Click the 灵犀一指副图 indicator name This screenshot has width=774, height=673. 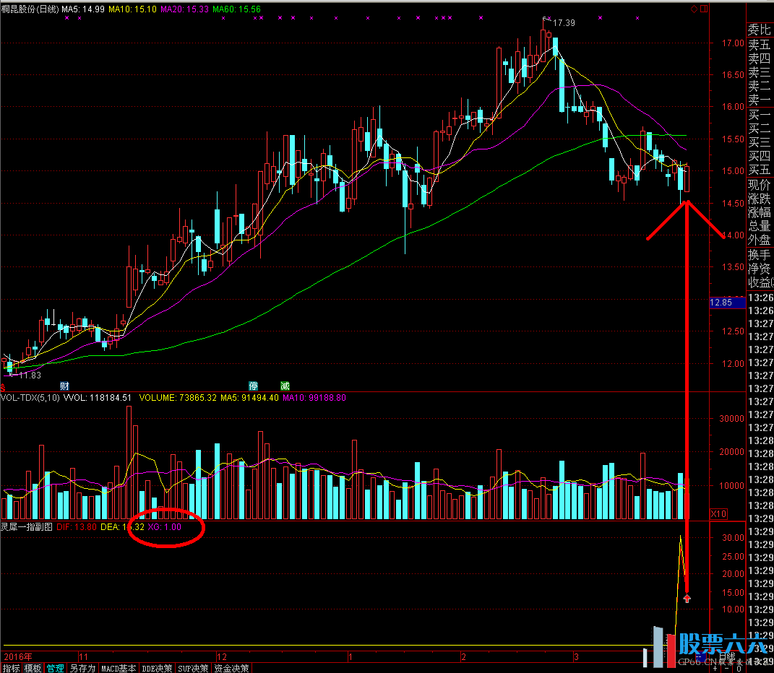click(27, 527)
